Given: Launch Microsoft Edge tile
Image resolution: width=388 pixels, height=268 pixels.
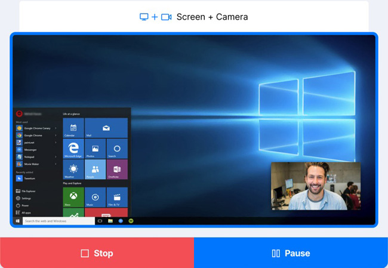Looking at the screenshot, I should point(73,149).
